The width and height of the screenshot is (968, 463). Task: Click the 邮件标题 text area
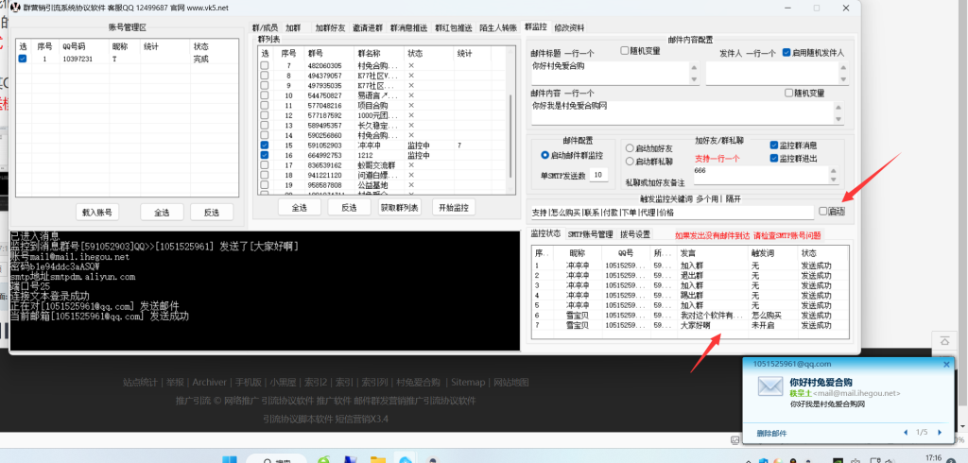click(612, 72)
